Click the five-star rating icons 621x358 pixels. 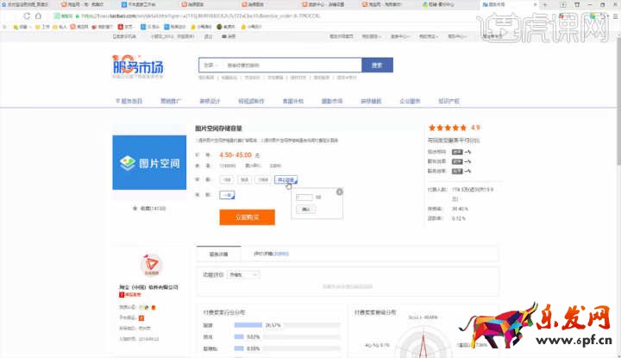pyautogui.click(x=450, y=128)
